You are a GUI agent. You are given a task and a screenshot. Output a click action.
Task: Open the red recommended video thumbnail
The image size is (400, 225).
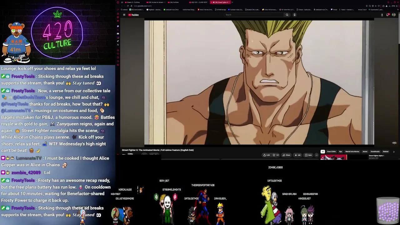tap(333, 157)
